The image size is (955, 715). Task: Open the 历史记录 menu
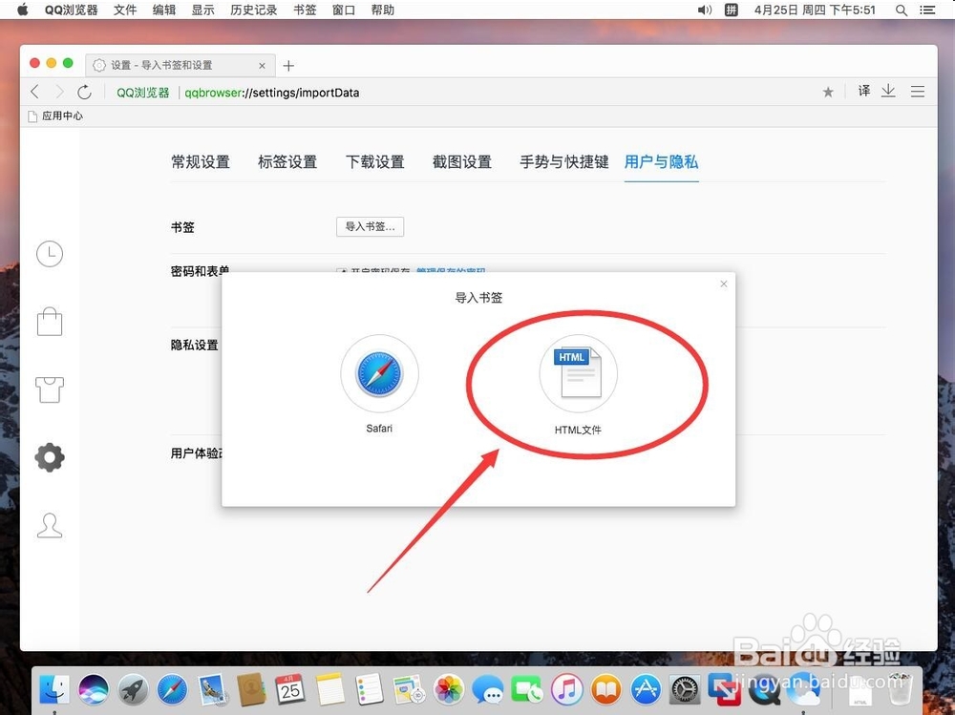click(254, 10)
